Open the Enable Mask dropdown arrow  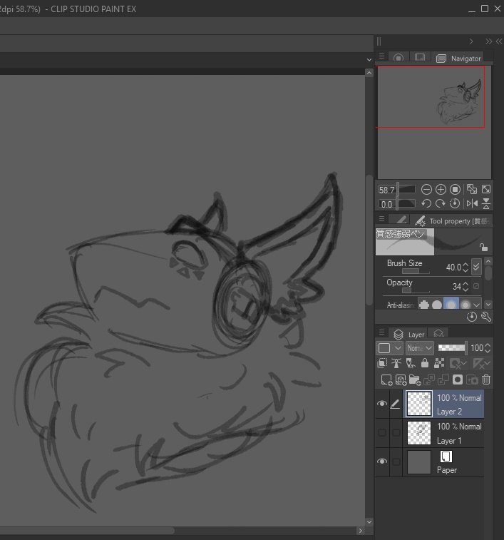[x=464, y=363]
